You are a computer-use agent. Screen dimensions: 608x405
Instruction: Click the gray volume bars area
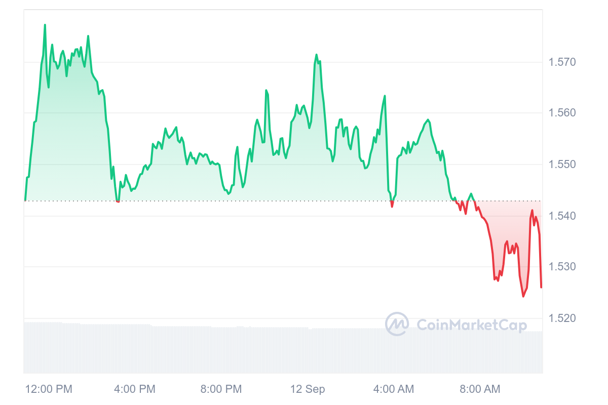point(283,349)
